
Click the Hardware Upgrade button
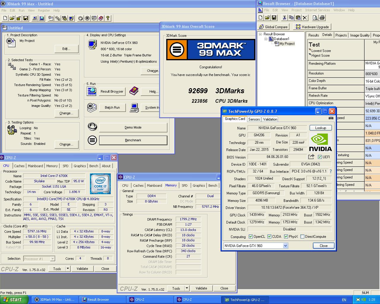(312, 27)
